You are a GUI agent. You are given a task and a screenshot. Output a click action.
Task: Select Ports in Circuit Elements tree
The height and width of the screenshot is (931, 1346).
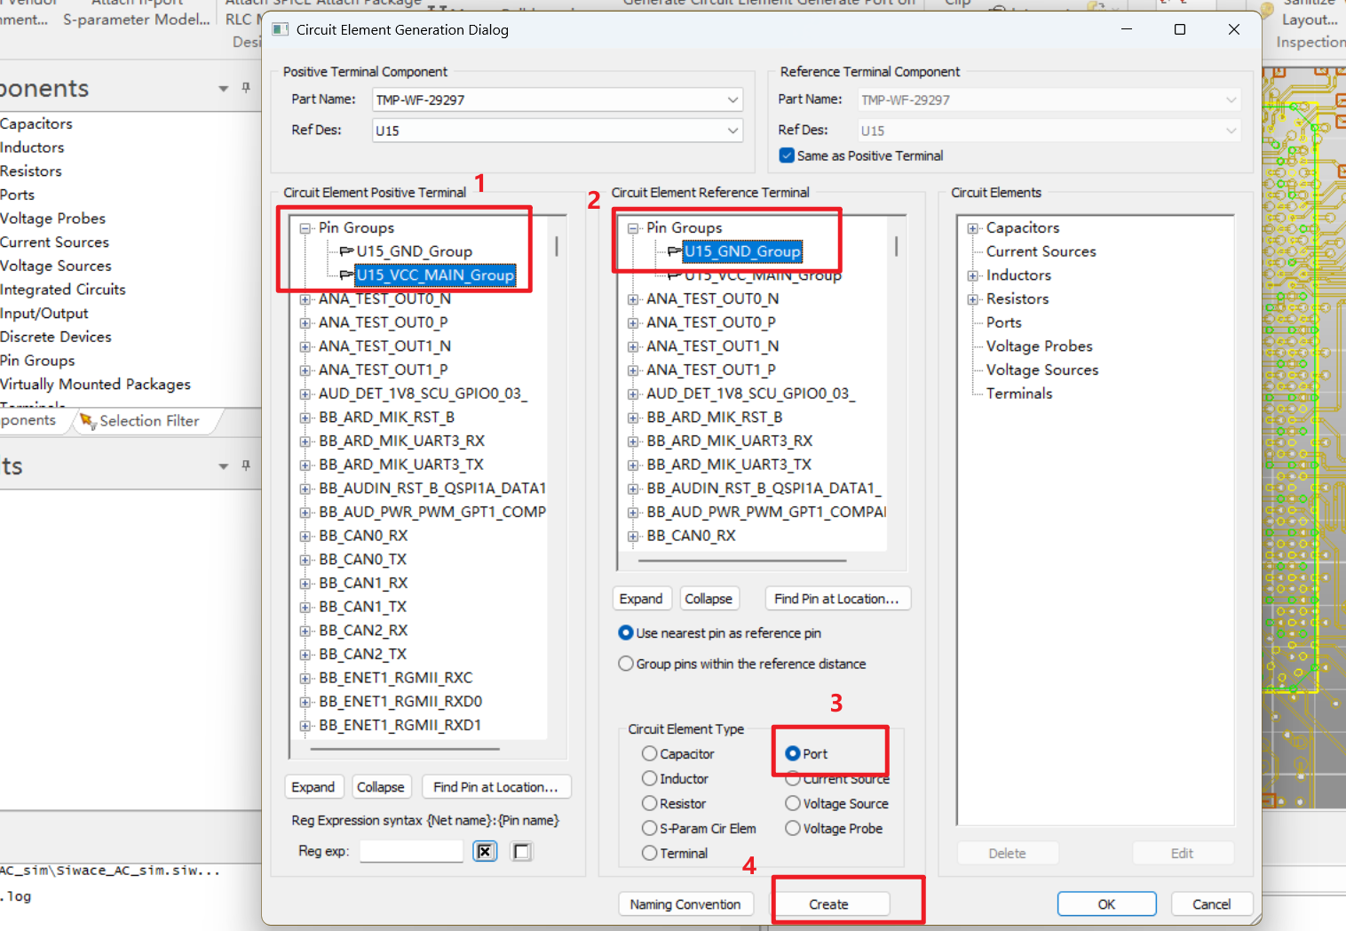pyautogui.click(x=1004, y=322)
